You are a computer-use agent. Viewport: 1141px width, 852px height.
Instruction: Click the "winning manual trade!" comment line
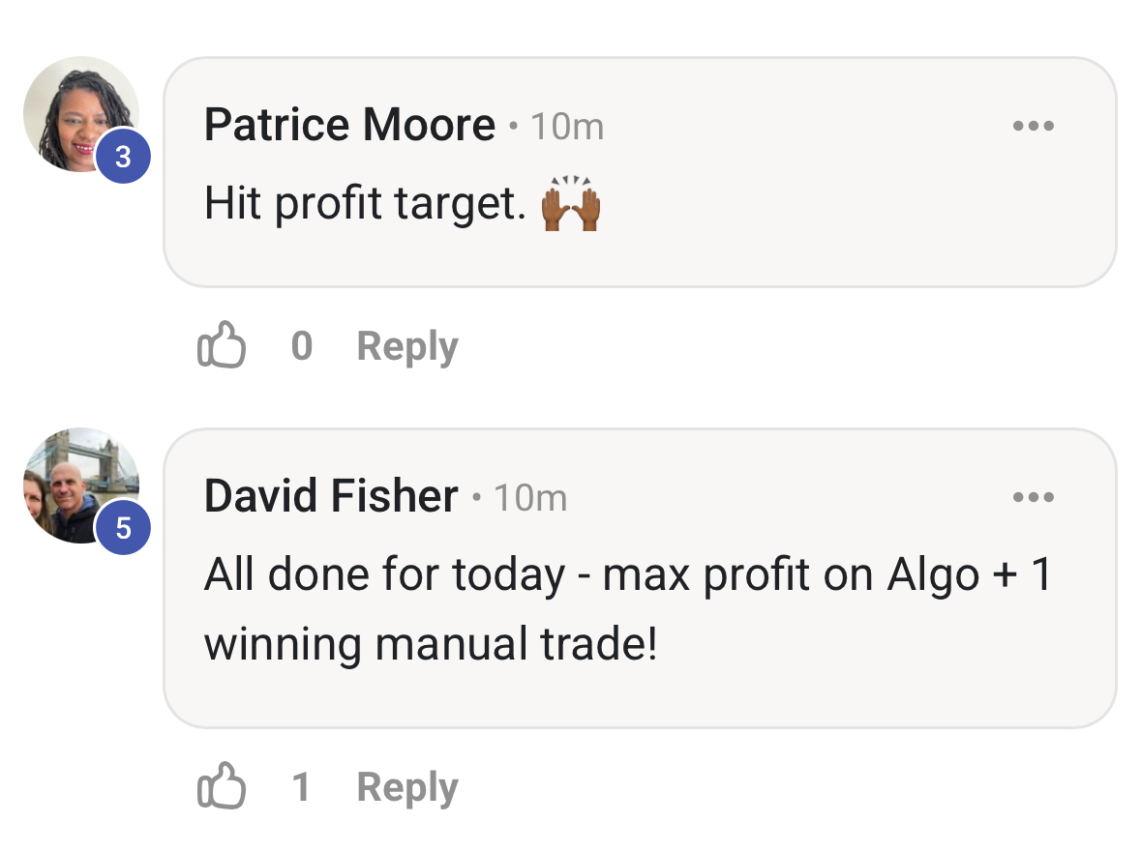[x=431, y=645]
